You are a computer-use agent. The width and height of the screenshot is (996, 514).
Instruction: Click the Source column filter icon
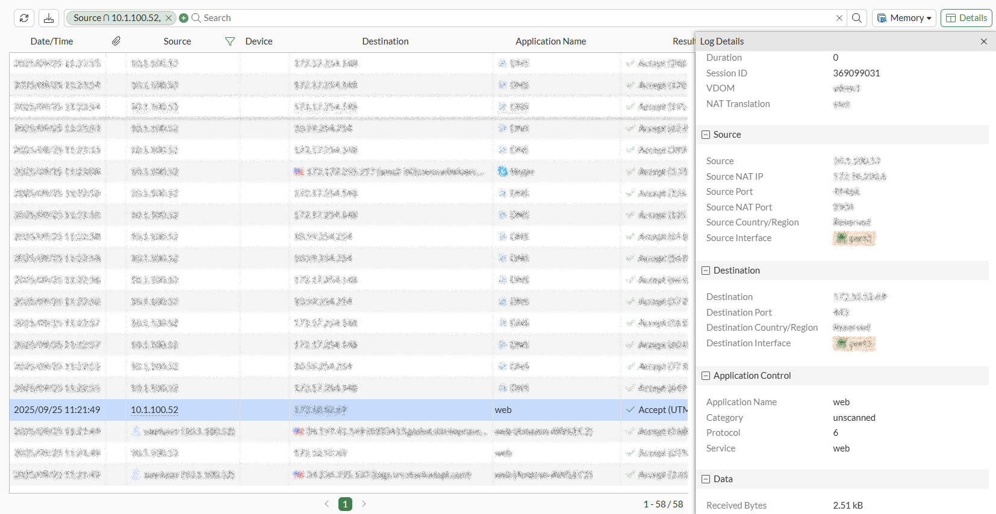(x=229, y=41)
